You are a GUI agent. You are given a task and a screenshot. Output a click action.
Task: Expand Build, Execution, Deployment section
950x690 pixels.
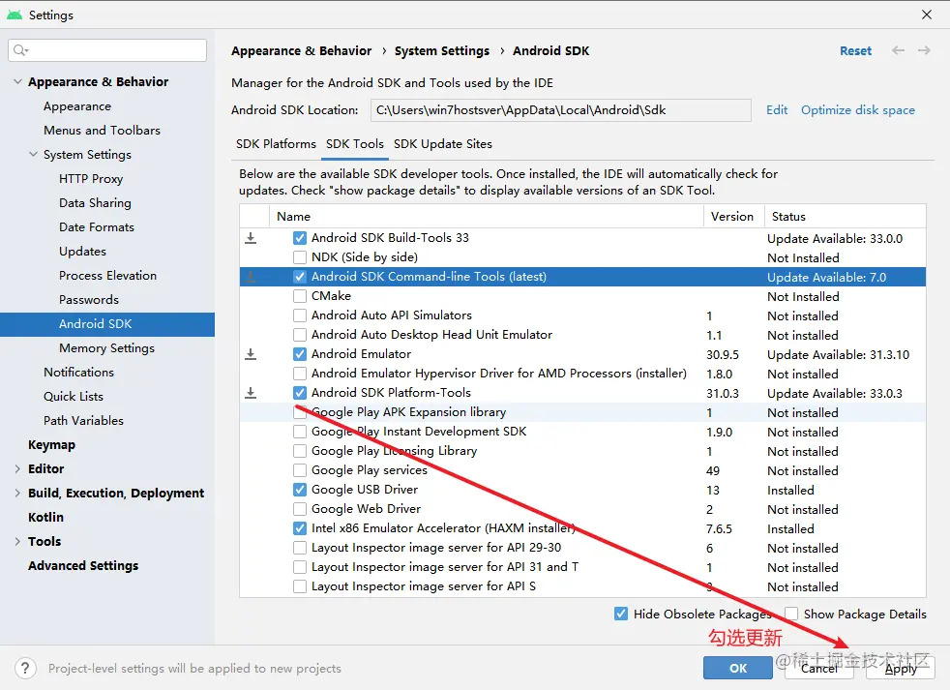point(17,493)
